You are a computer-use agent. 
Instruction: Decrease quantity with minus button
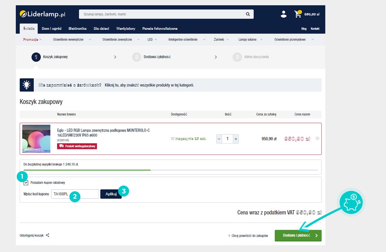(x=219, y=139)
